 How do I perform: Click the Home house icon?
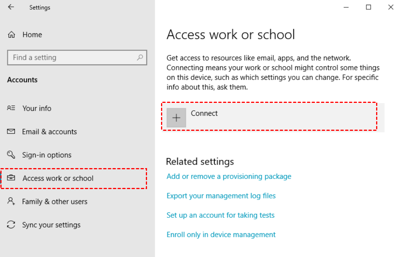[12, 35]
